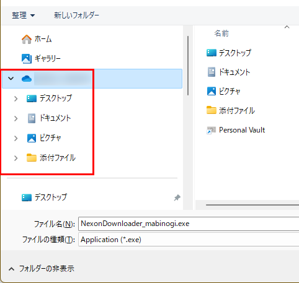
Task: Click the ピクチャ icon in the tree
Action: pyautogui.click(x=32, y=138)
